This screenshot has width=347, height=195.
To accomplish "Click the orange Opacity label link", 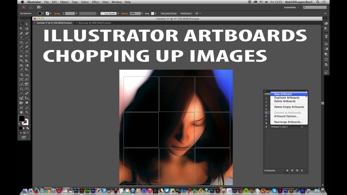I will (x=124, y=14).
